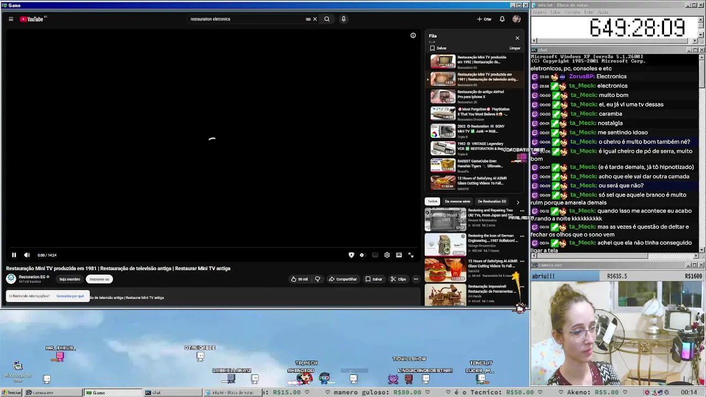Switch to Game window in the taskbar
The width and height of the screenshot is (706, 397).
112,393
